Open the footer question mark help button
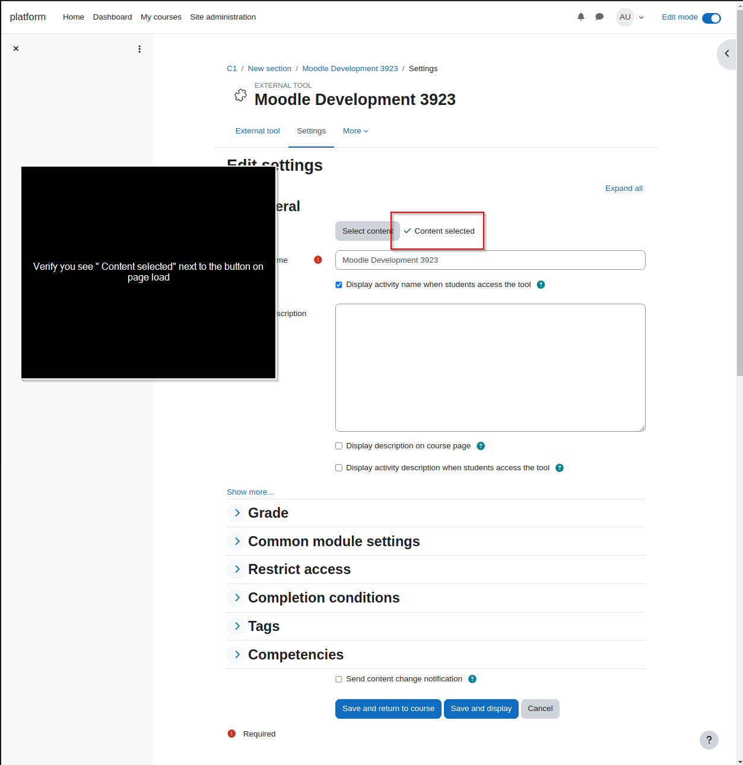Image resolution: width=743 pixels, height=765 pixels. [709, 740]
